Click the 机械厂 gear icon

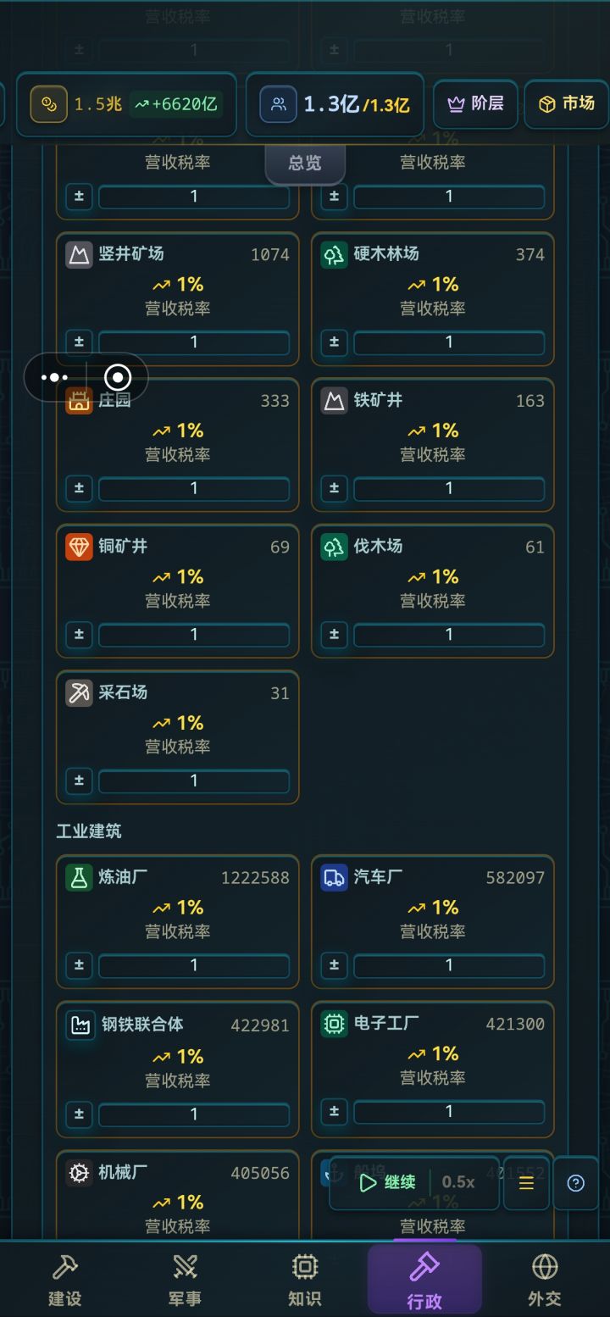pos(79,1173)
